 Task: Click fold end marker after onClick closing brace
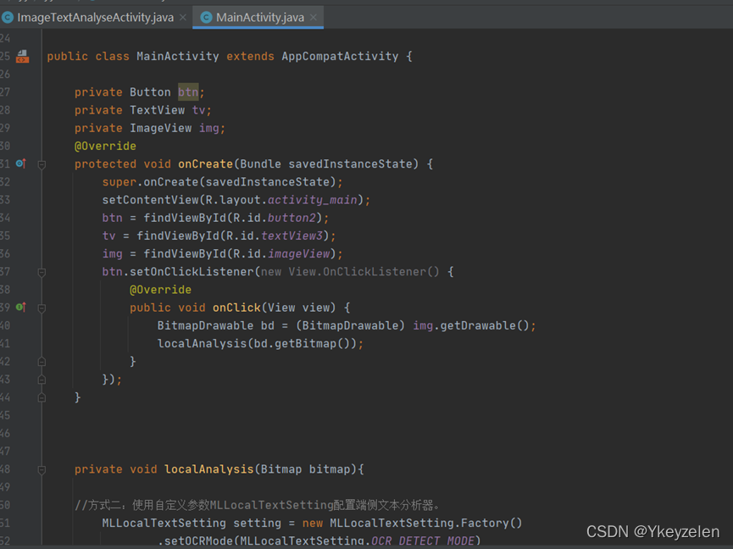click(x=42, y=362)
